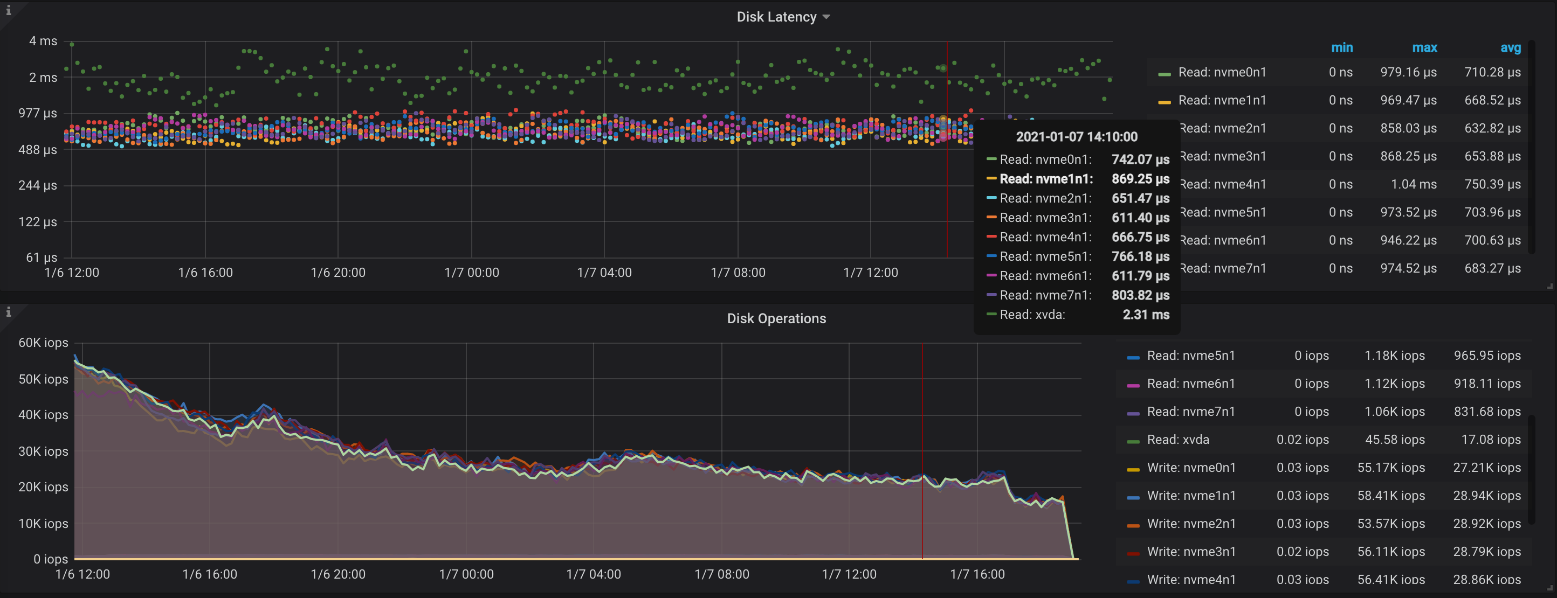The width and height of the screenshot is (1557, 598).
Task: Toggle the operations series Read: nvme5n1
Action: pos(1191,356)
